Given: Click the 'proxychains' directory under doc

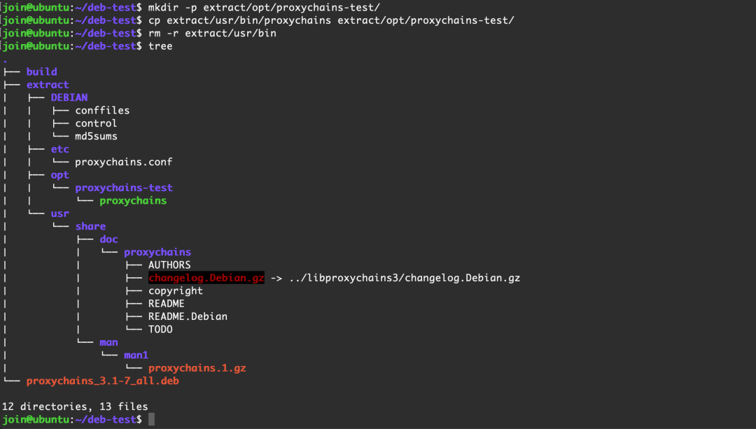Looking at the screenshot, I should coord(157,252).
